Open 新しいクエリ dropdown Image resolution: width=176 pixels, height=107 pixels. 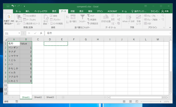click(19, 20)
